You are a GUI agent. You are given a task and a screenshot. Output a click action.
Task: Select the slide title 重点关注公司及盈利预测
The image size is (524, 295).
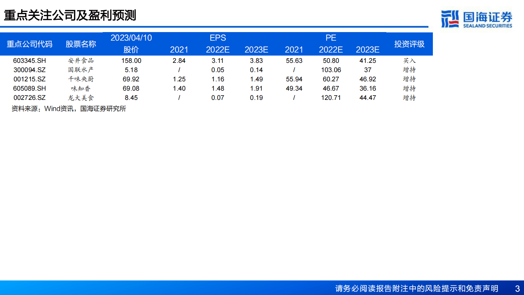point(70,15)
